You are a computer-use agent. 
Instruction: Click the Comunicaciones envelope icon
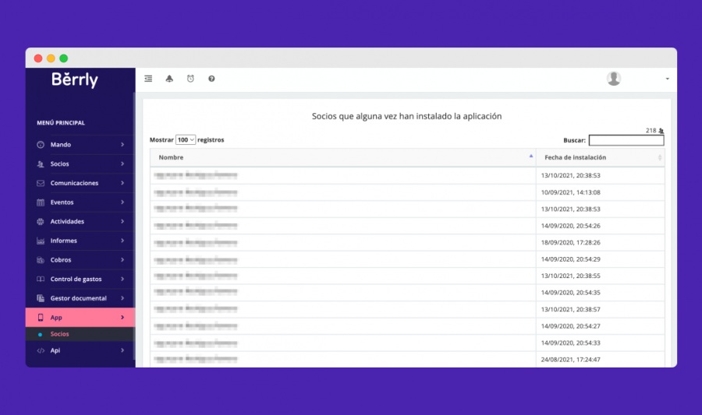coord(41,183)
